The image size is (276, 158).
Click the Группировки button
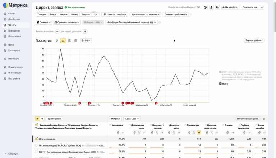pyautogui.click(x=54, y=119)
